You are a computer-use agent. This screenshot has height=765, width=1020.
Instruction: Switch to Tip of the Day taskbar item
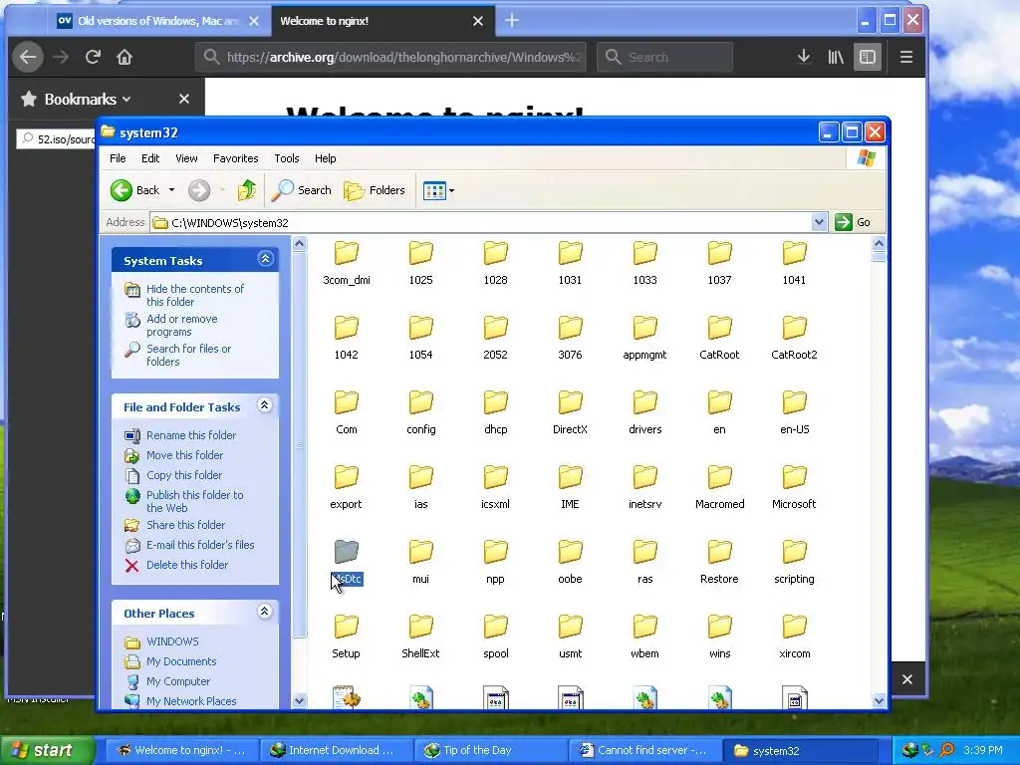point(490,750)
